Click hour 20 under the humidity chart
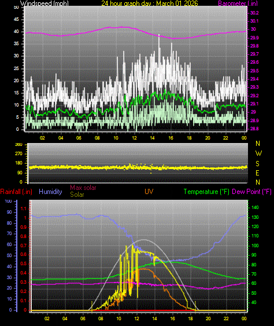The image size is (274, 326). click(x=208, y=318)
